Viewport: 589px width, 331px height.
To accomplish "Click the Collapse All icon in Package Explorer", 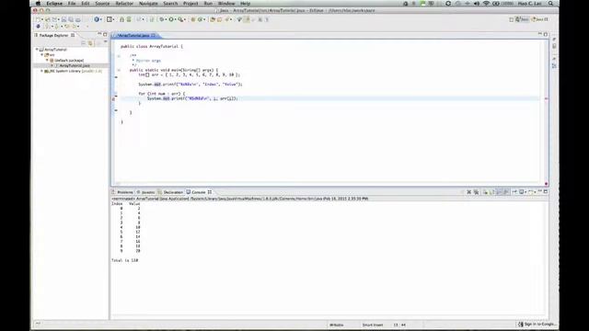I will pyautogui.click(x=84, y=43).
